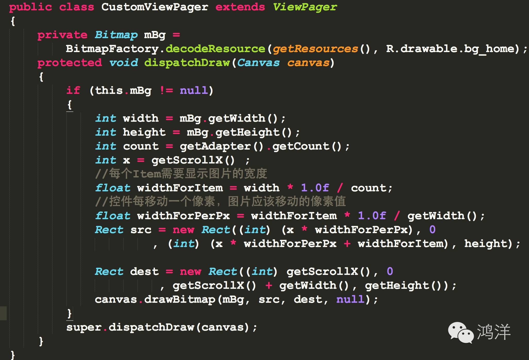The image size is (529, 360).
Task: Click super.dispatchDraw(canvas) statement
Action: (x=161, y=327)
